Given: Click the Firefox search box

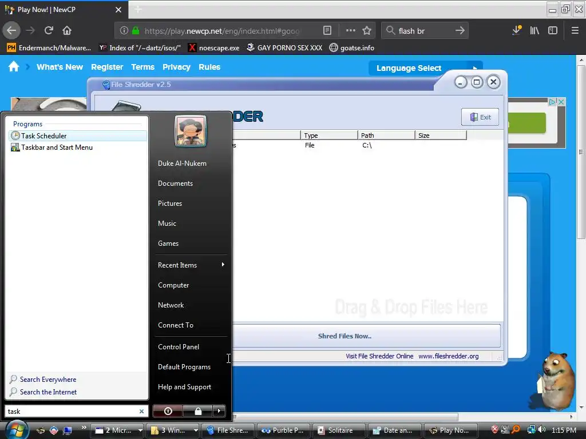Looking at the screenshot, I should (424, 31).
